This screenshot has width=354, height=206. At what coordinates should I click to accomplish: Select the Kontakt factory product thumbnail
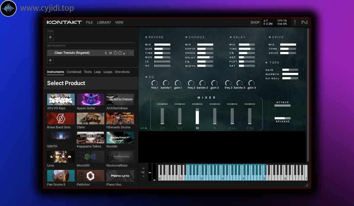click(x=120, y=137)
